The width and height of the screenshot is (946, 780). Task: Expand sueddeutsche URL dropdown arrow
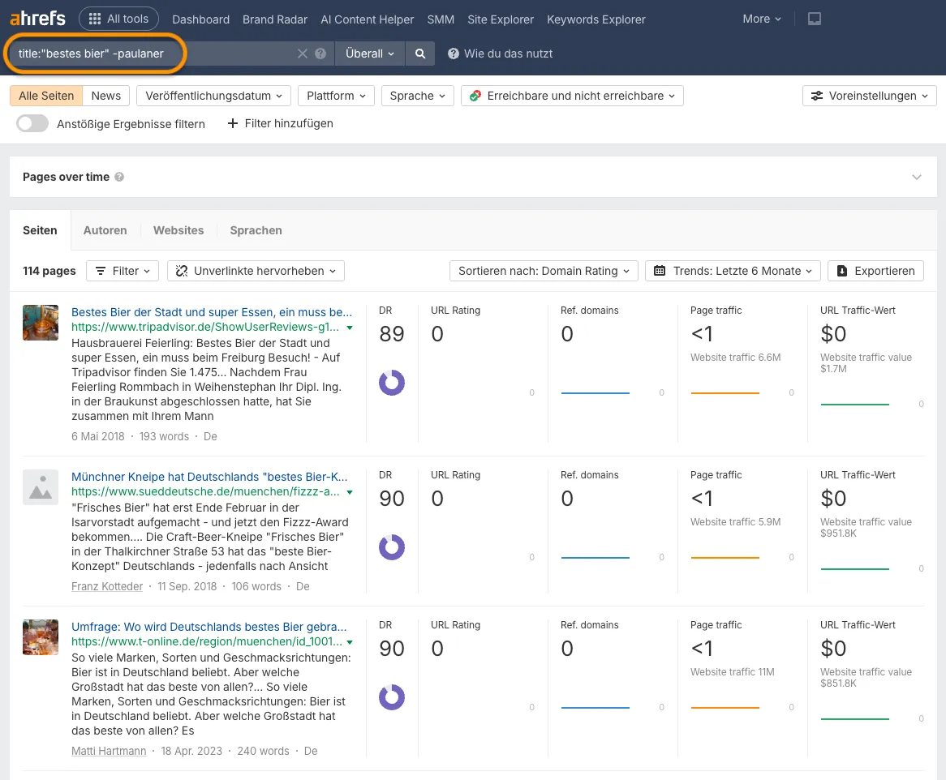350,492
